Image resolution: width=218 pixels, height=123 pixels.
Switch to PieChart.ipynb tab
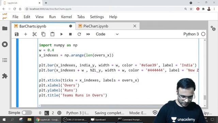107,26
